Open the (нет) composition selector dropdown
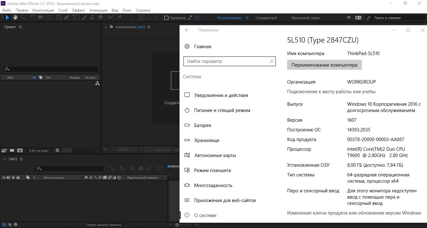The image size is (427, 228). point(141,27)
